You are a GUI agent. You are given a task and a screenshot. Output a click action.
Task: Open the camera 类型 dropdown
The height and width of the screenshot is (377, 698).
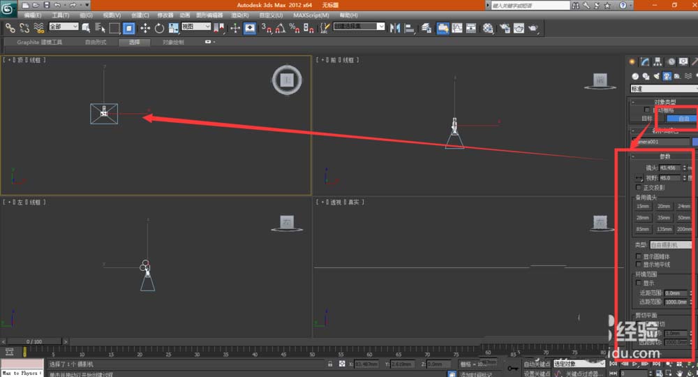click(x=671, y=245)
